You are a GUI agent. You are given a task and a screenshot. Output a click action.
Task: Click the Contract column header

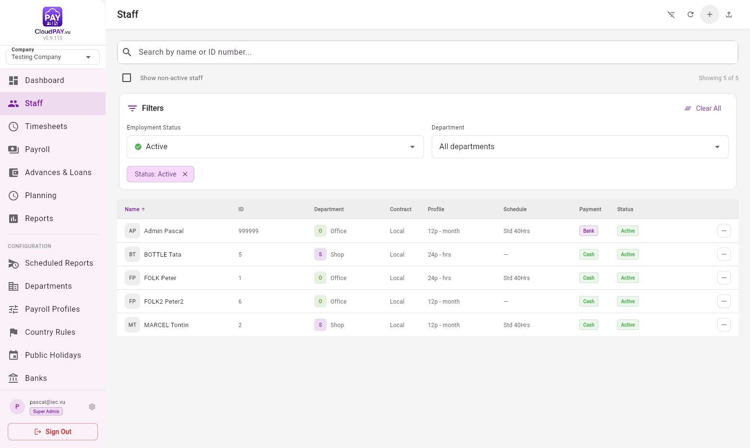pyautogui.click(x=400, y=209)
